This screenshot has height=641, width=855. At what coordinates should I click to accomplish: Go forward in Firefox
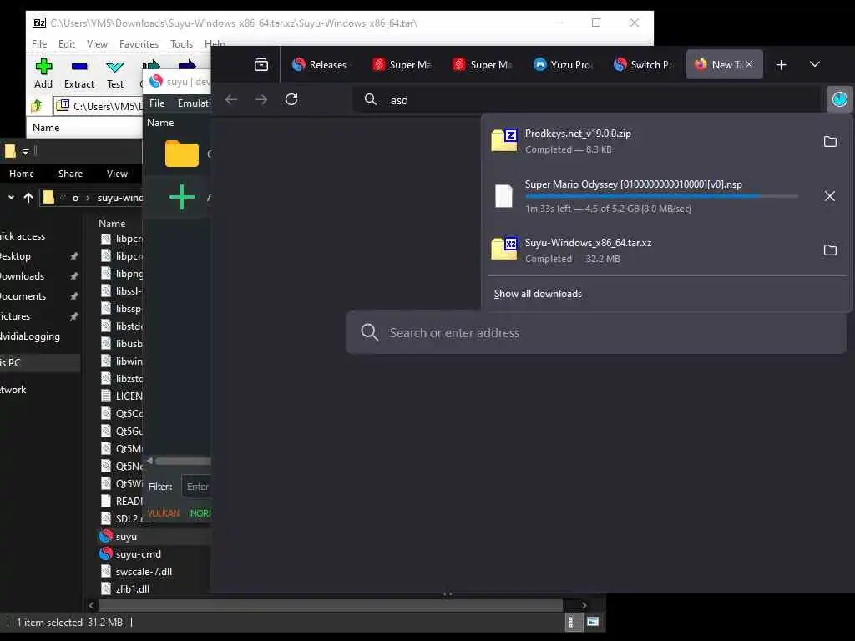coord(261,99)
